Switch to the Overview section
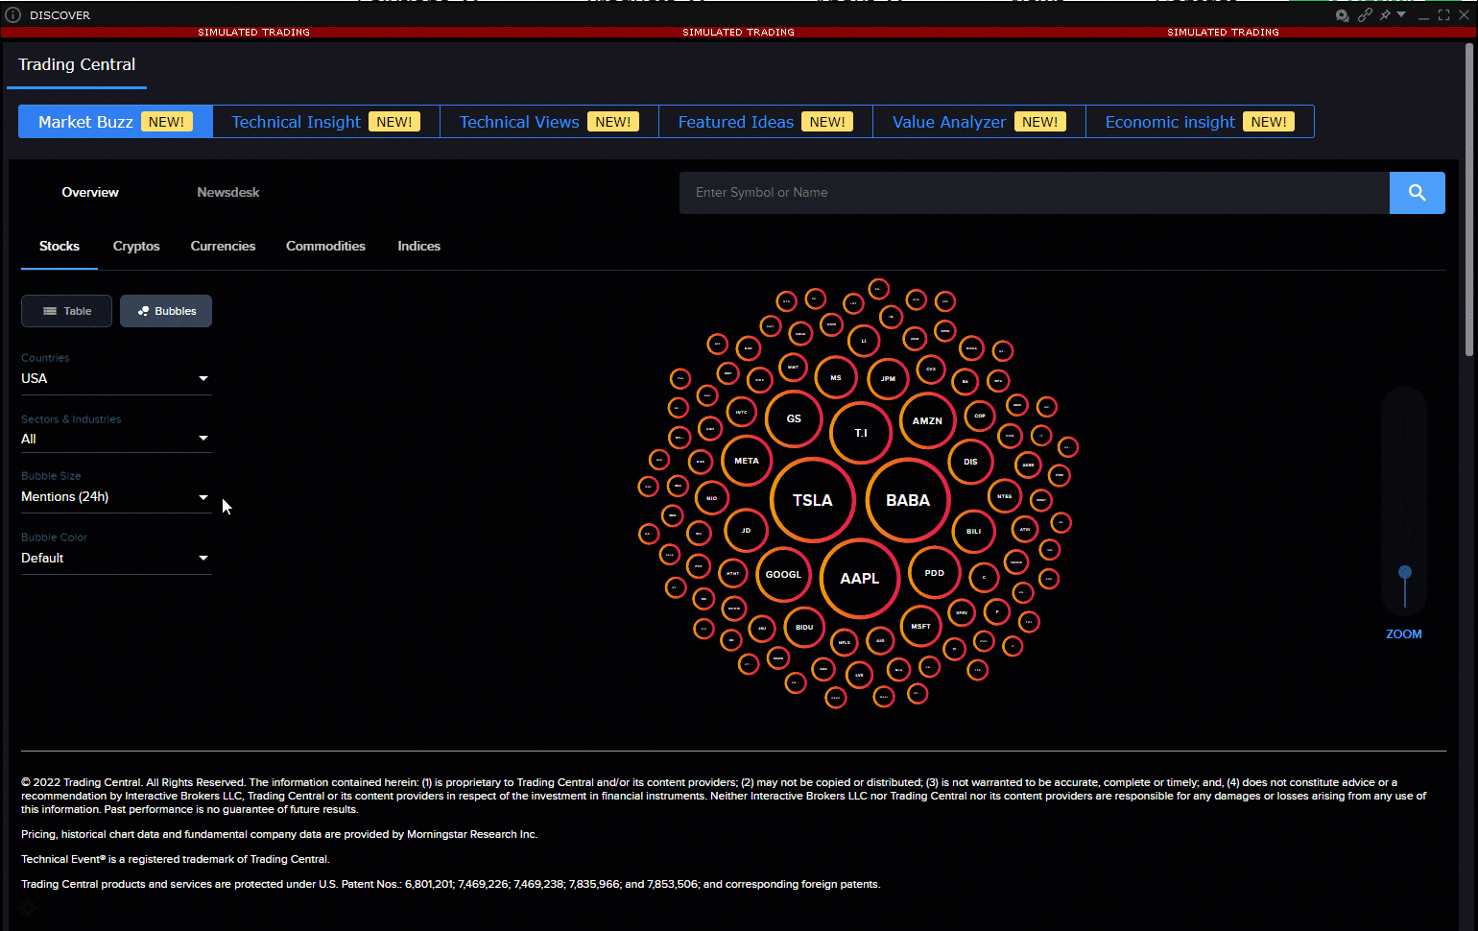The height and width of the screenshot is (931, 1478). 90,192
